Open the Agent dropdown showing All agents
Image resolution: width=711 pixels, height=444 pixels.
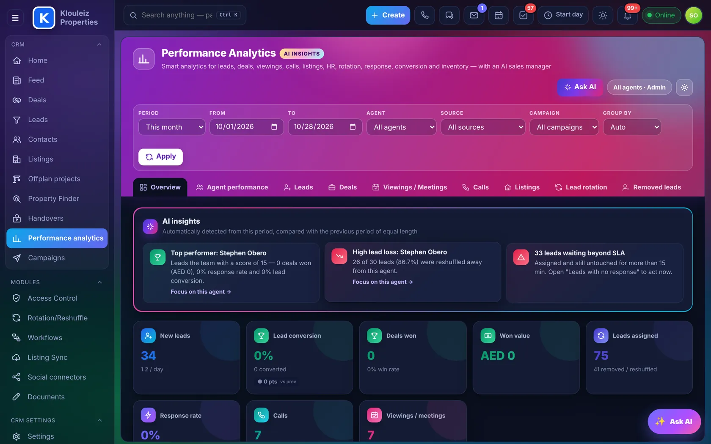[x=401, y=127]
